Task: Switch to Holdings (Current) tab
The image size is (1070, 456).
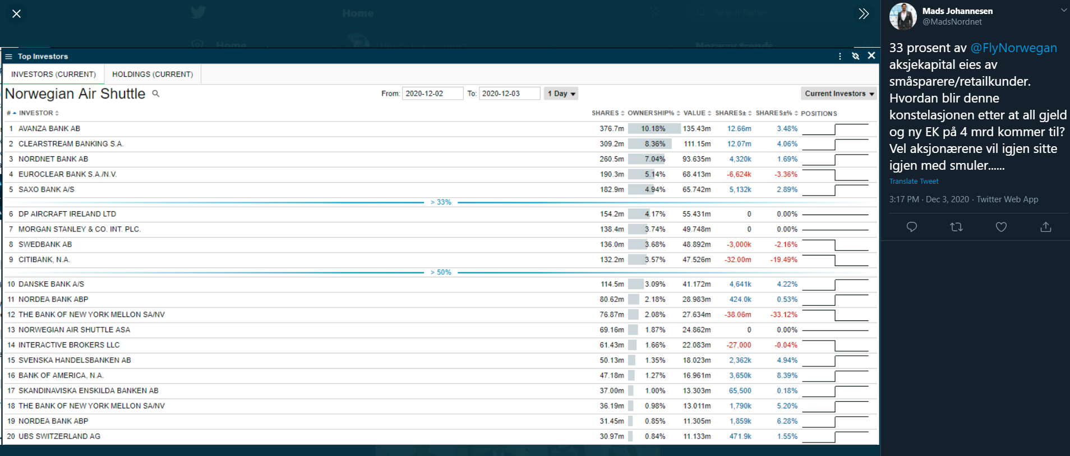Action: click(x=153, y=75)
